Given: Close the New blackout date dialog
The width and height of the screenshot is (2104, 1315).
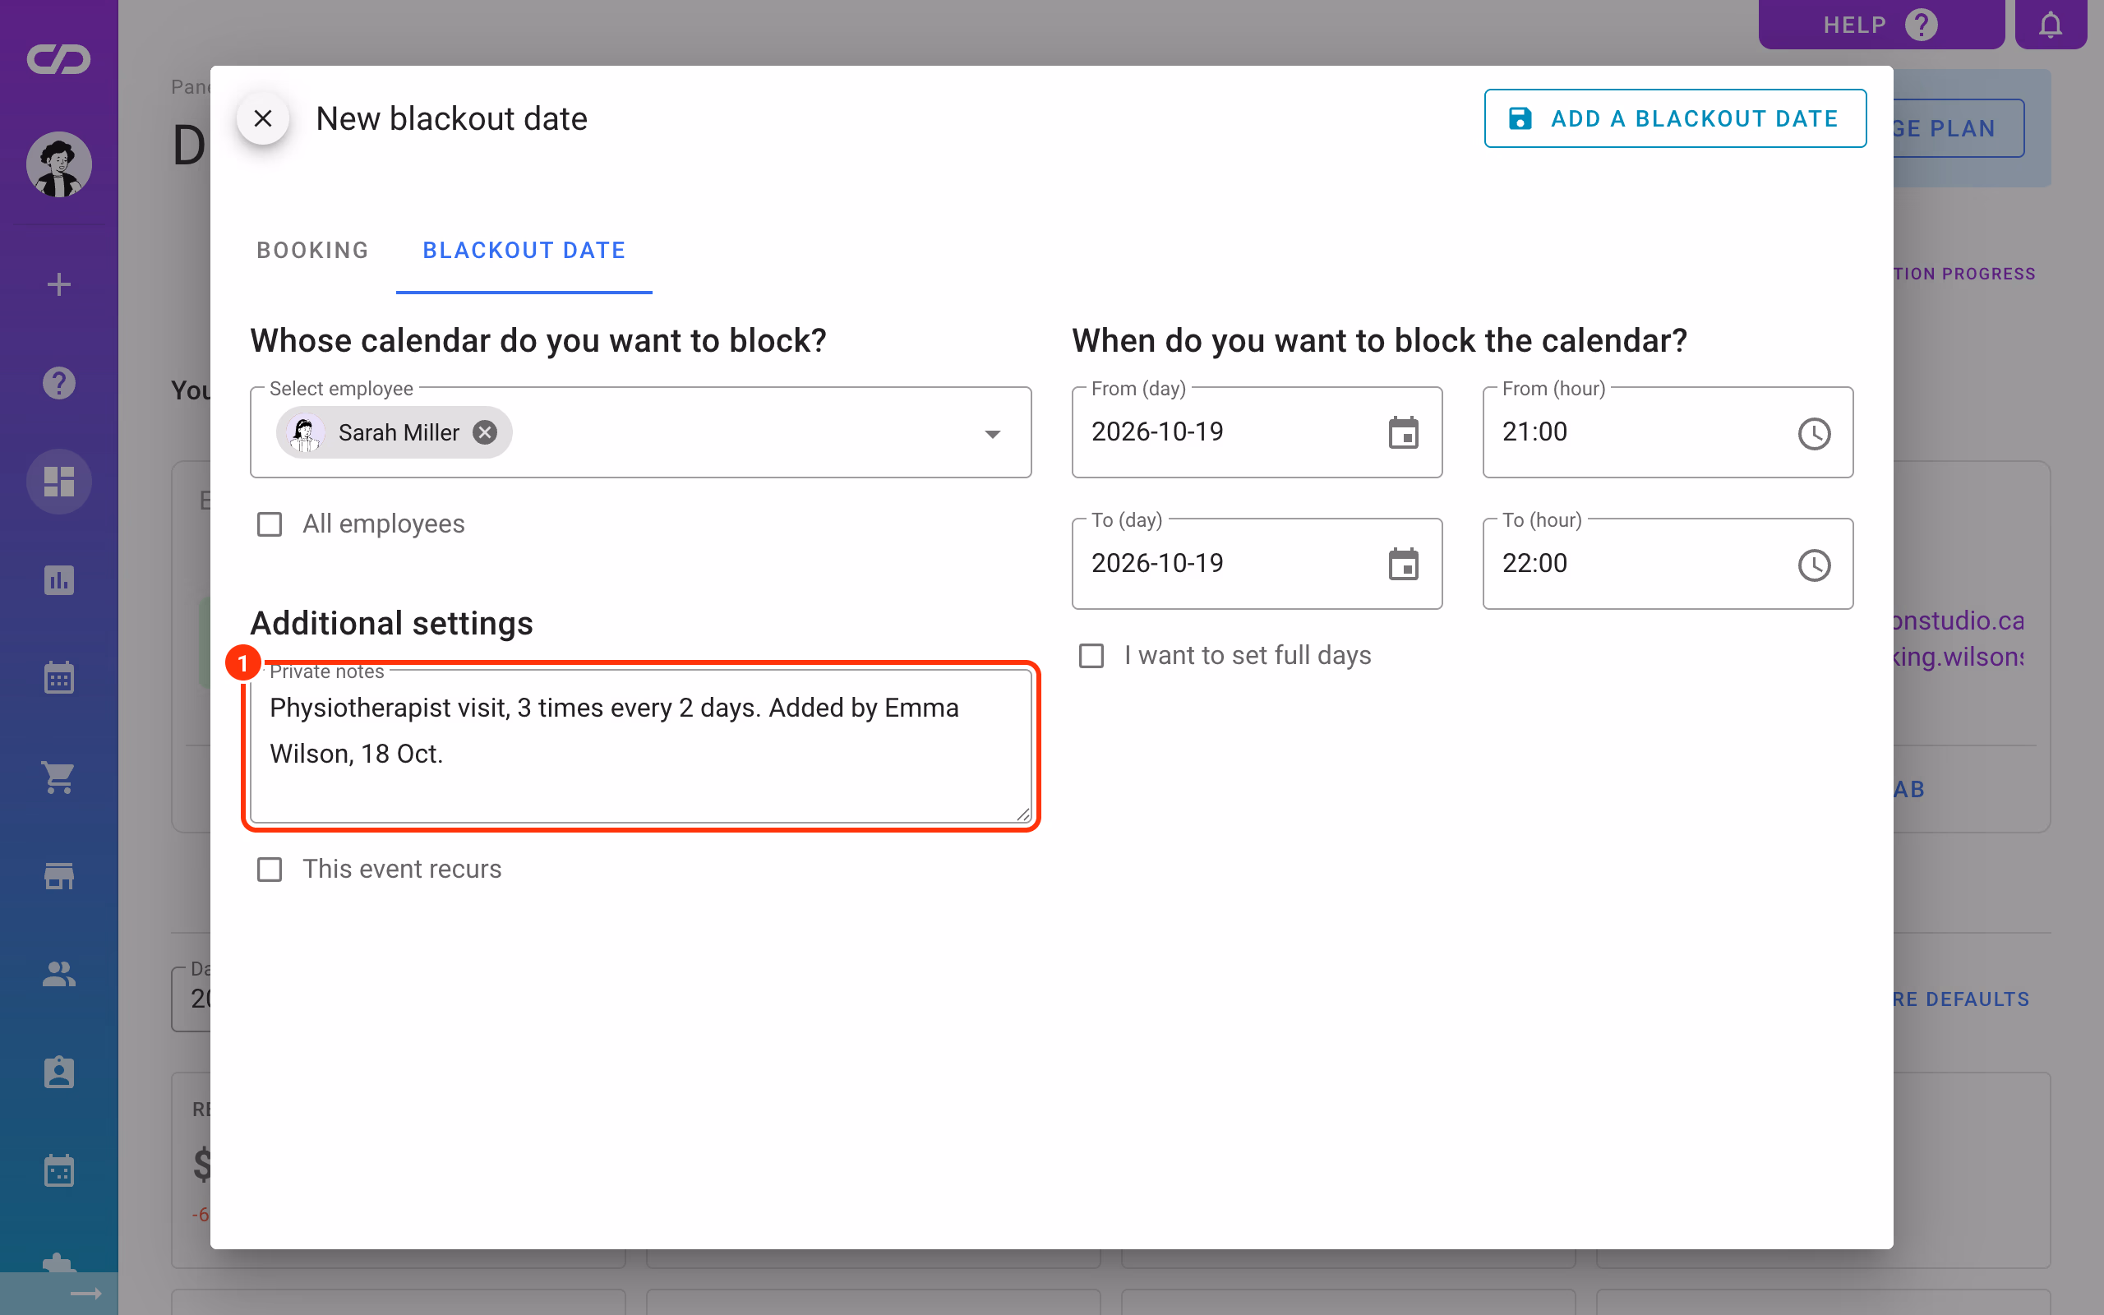Looking at the screenshot, I should tap(262, 118).
